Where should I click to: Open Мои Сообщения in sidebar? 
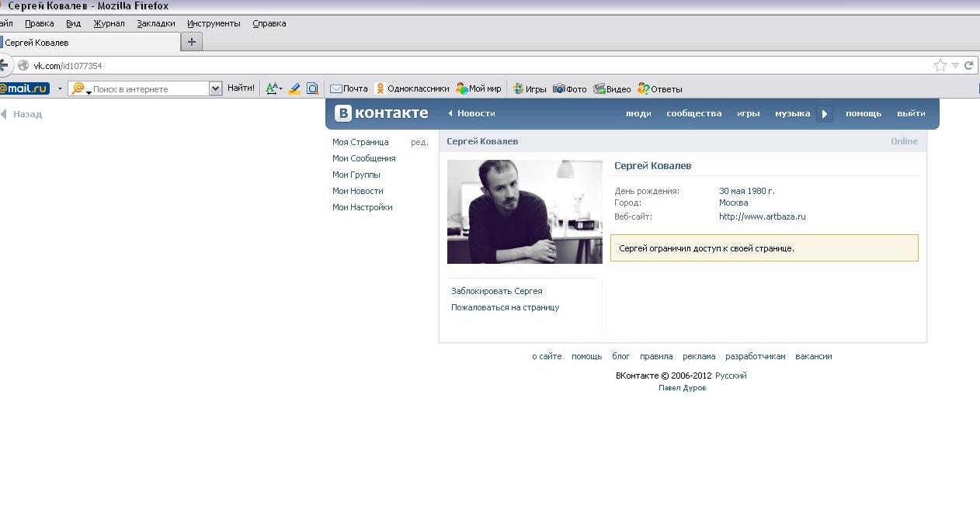click(364, 158)
